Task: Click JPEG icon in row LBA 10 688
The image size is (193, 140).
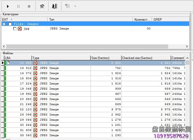Action: click(35, 63)
